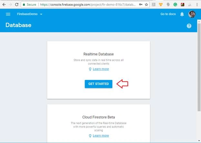Click GET STARTED for Realtime Database

tap(98, 84)
